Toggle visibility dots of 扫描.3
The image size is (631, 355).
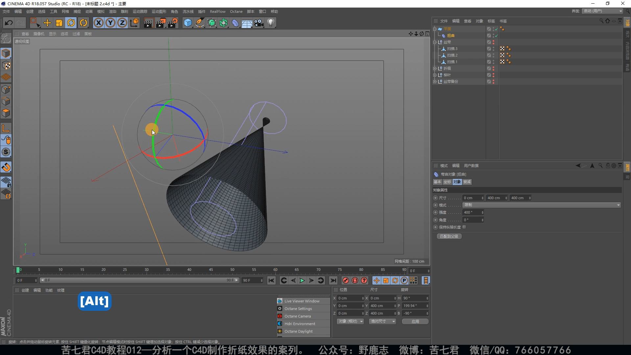click(x=493, y=49)
